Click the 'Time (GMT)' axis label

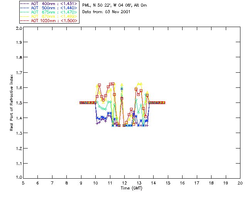(x=131, y=188)
